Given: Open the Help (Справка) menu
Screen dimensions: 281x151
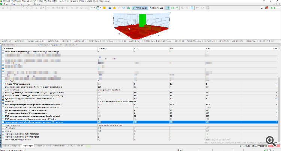Looking at the screenshot, I should click(x=37, y=4).
